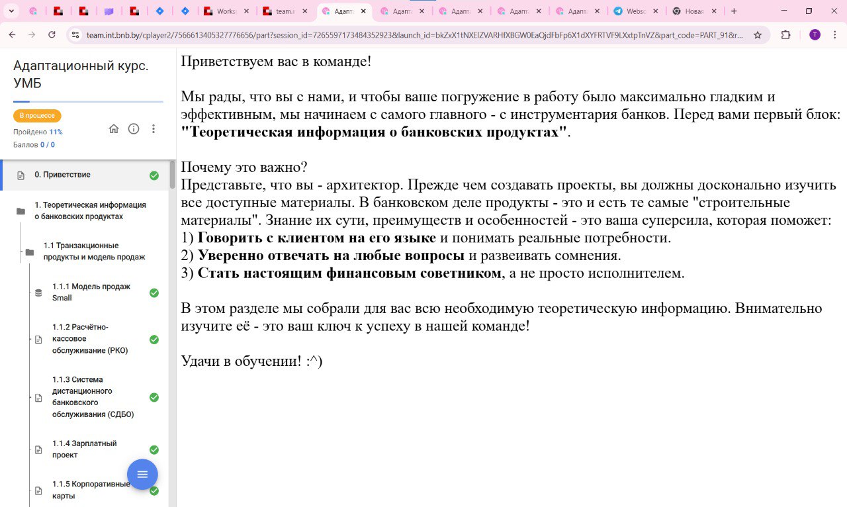The width and height of the screenshot is (847, 507).
Task: Collapse folder 1.1 Транзакционные продукты и модель продаж
Action: pos(30,252)
